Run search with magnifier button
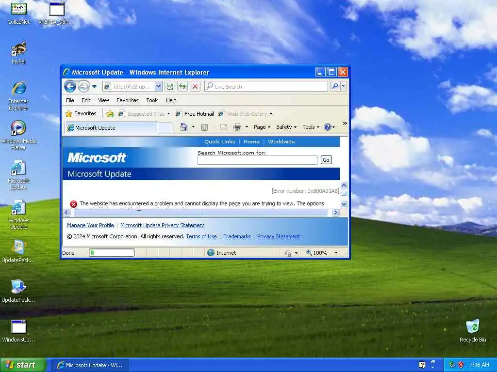Image resolution: width=497 pixels, height=372 pixels. coord(335,86)
